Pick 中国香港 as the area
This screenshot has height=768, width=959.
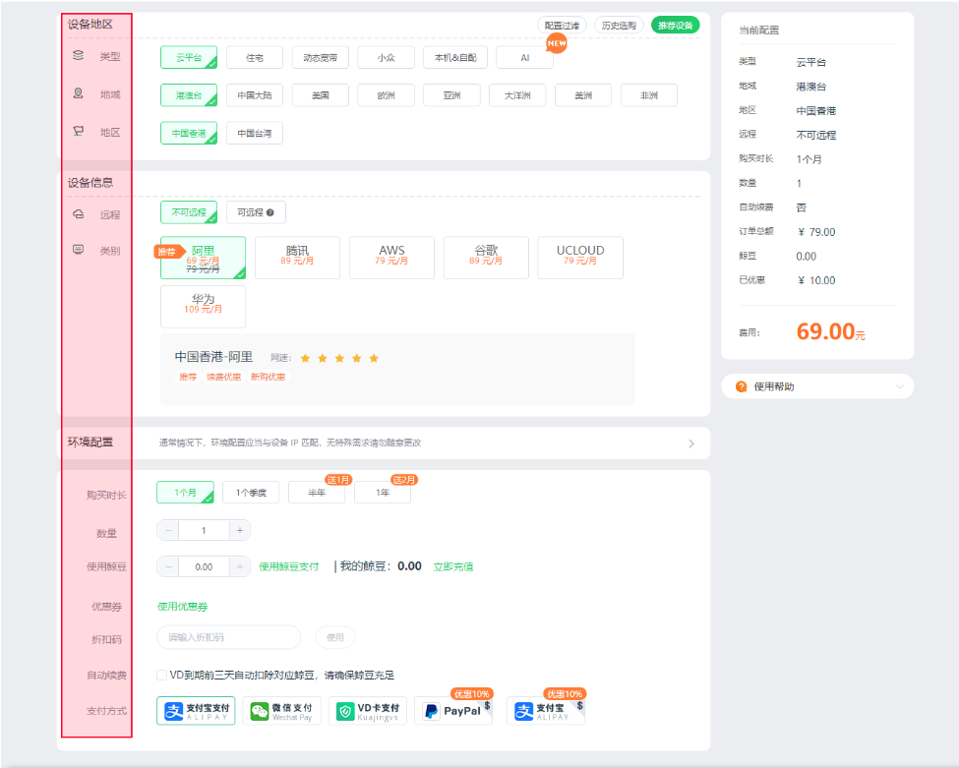click(189, 133)
